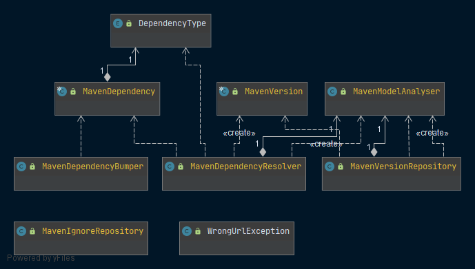Click the class icon on MavenDependencyBumper node
The height and width of the screenshot is (269, 475).
pos(21,166)
